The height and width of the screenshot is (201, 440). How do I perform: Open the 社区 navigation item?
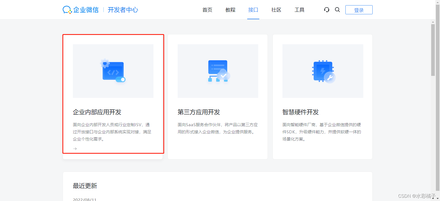(276, 10)
